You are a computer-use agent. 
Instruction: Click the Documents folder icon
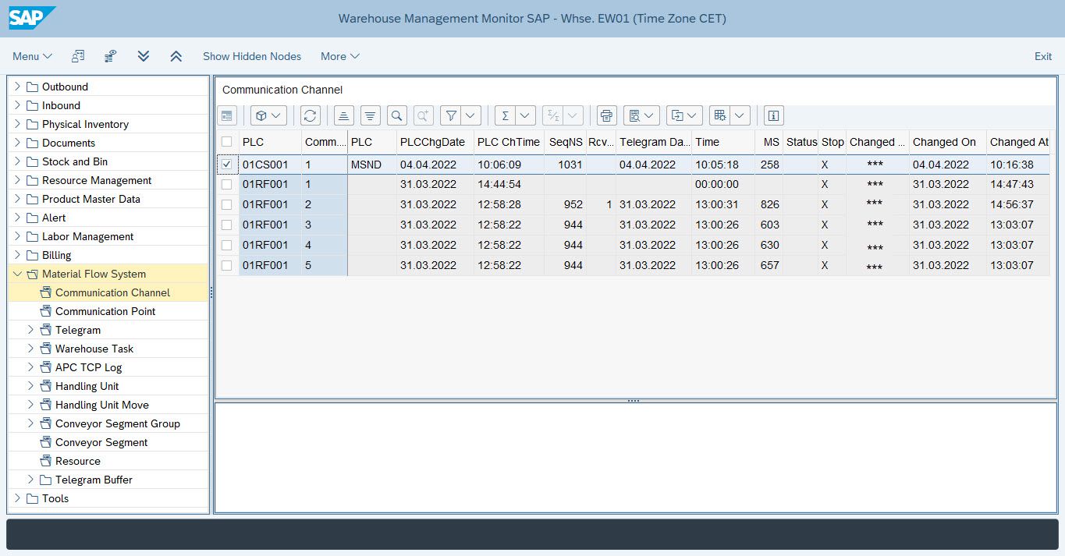(x=32, y=143)
